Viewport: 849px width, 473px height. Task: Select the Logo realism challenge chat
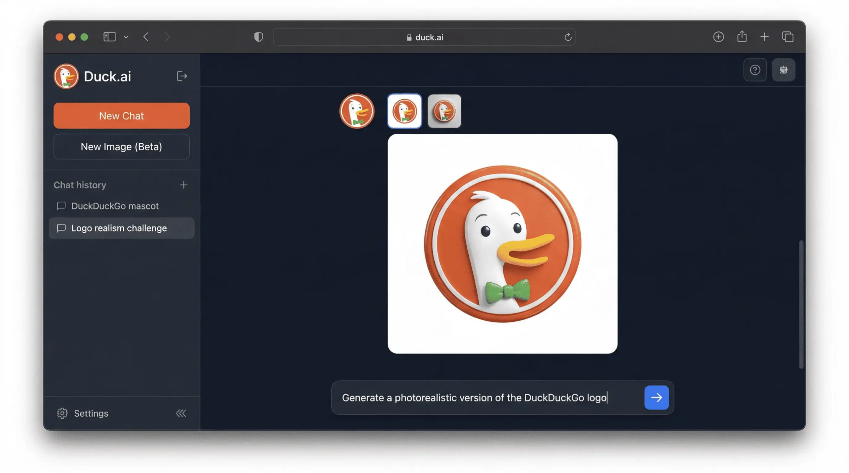pyautogui.click(x=119, y=228)
